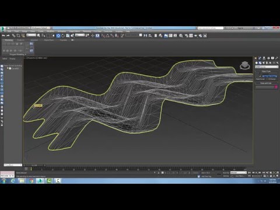Open the Mirror tool in toolbar
The height and width of the screenshot is (210, 280).
[145, 36]
